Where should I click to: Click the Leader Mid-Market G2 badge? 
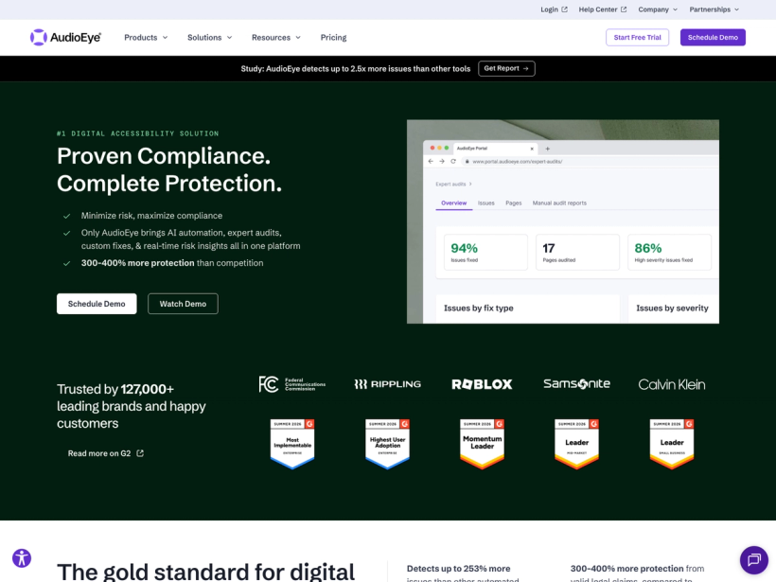(576, 444)
